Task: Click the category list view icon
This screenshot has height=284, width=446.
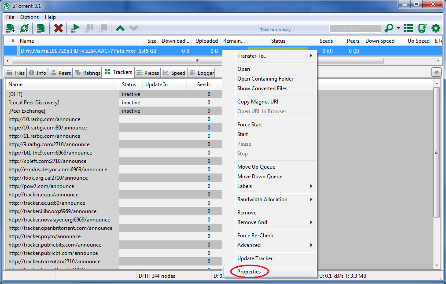Action: coord(409,28)
